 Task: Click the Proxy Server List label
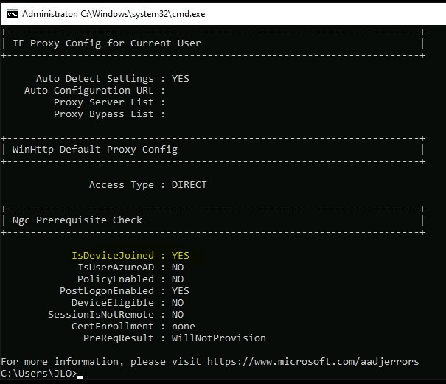[103, 102]
